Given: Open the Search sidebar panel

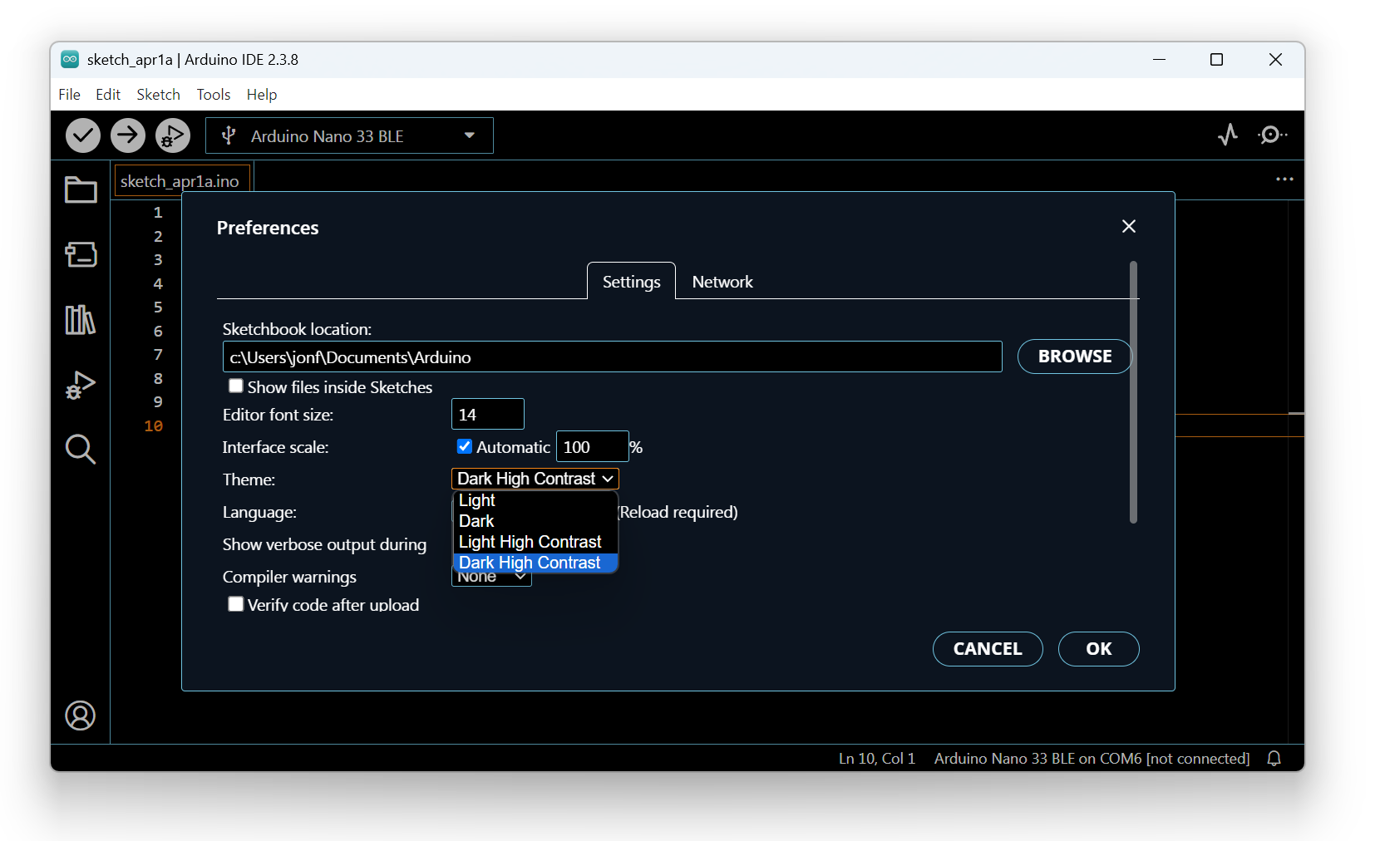Looking at the screenshot, I should click(81, 450).
